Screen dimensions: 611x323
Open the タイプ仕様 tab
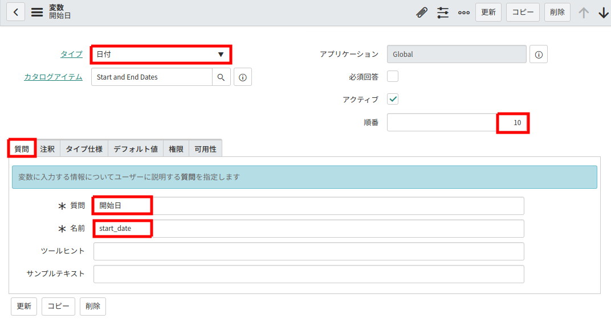(84, 149)
